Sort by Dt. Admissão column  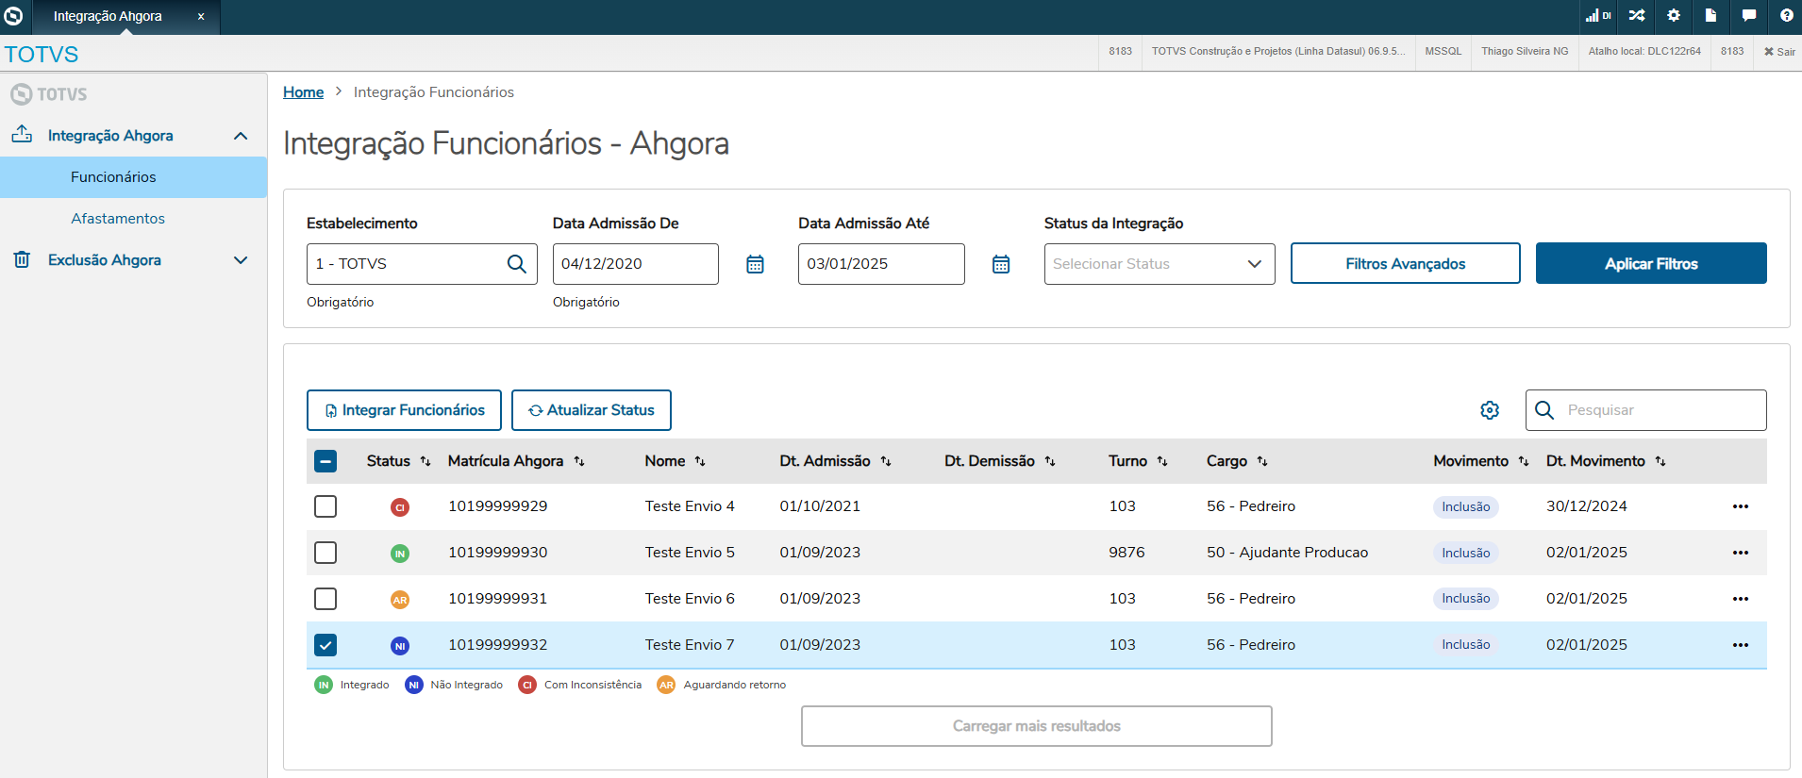pyautogui.click(x=886, y=461)
